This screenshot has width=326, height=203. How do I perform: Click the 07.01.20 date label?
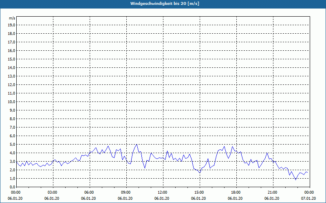coord(308,199)
